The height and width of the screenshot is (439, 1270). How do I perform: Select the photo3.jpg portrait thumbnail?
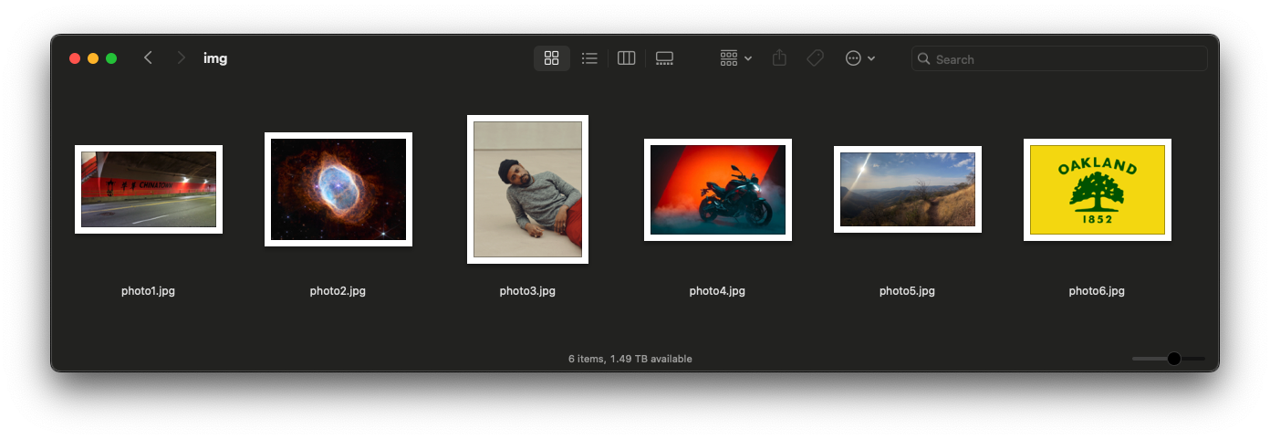[x=527, y=189]
